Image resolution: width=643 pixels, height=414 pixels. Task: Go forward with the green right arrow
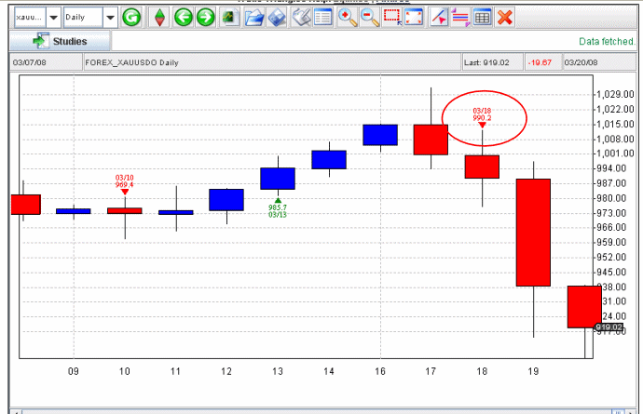coord(204,17)
